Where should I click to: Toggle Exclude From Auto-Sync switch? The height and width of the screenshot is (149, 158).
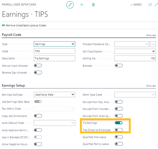coord(119,116)
